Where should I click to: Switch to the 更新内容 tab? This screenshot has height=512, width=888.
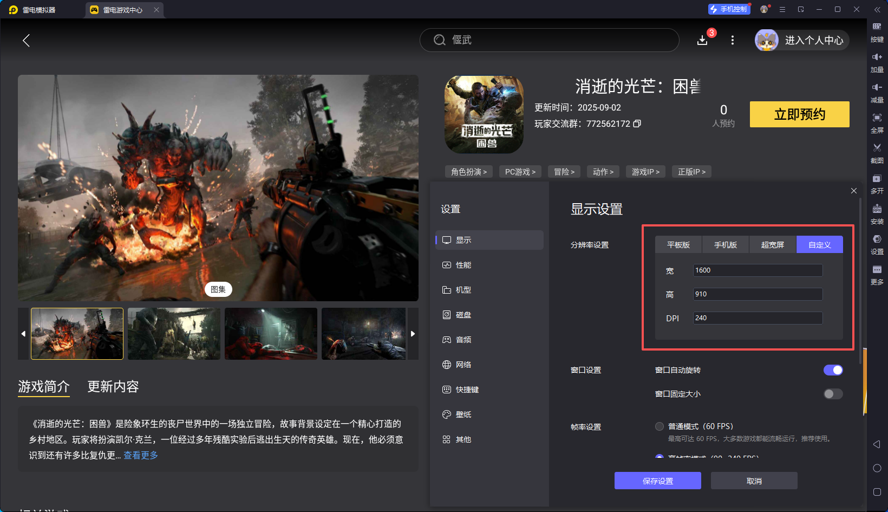(x=113, y=386)
